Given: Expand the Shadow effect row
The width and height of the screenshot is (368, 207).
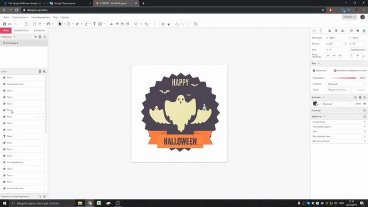Looking at the screenshot, I should [x=339, y=132].
